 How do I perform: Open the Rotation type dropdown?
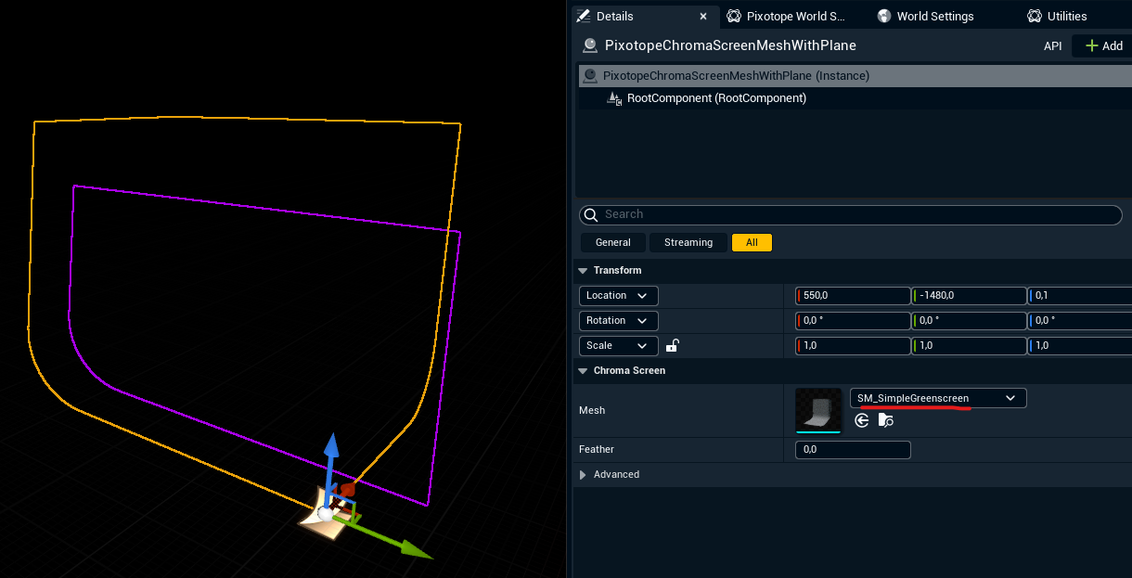(x=618, y=321)
